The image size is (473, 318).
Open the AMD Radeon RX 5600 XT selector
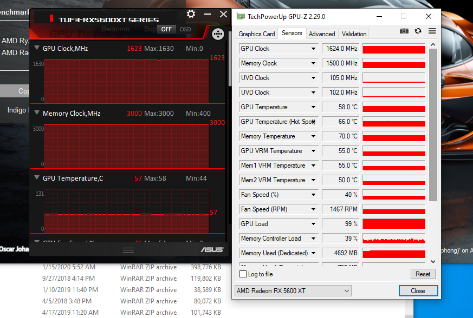tap(293, 291)
